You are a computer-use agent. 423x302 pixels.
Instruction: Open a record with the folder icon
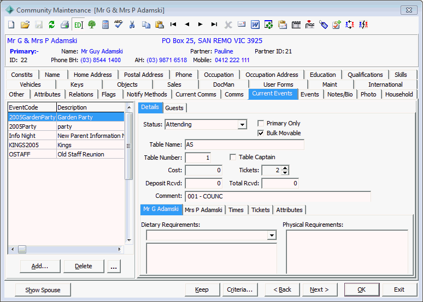[x=25, y=25]
